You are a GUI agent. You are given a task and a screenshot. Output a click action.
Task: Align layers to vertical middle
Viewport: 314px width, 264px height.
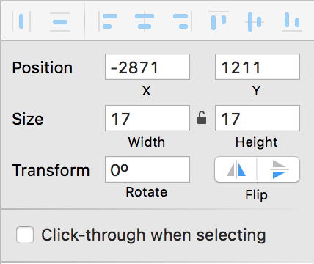[255, 22]
